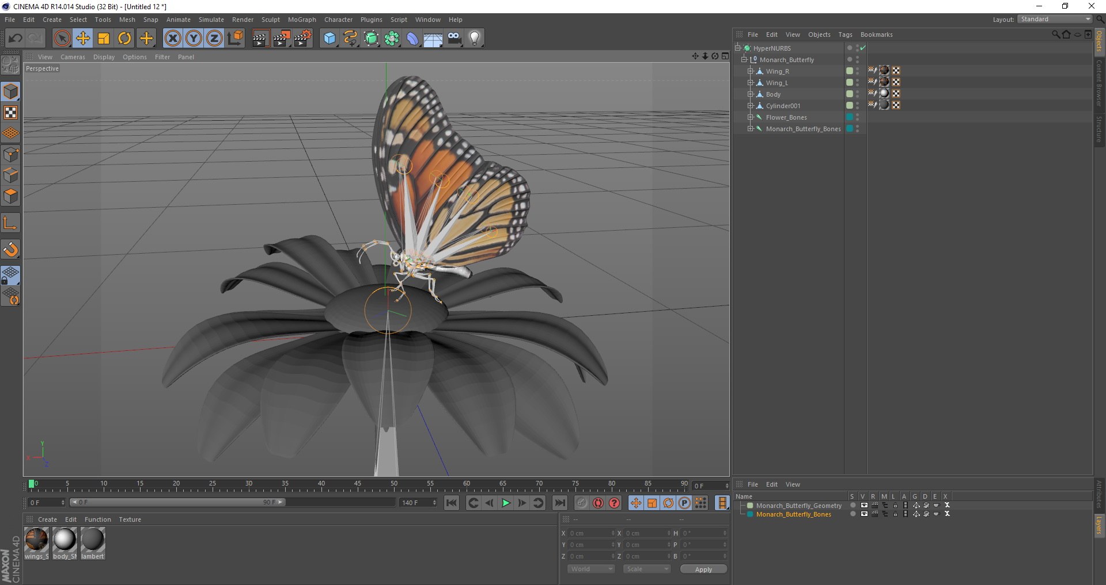The width and height of the screenshot is (1106, 585).
Task: Enable the Axis tool
Action: point(10,223)
